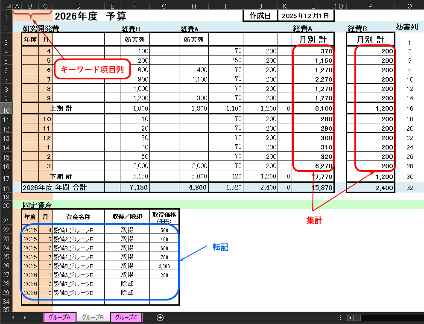Select column header Q
Viewport: 424px width, 324px height.
409,6
